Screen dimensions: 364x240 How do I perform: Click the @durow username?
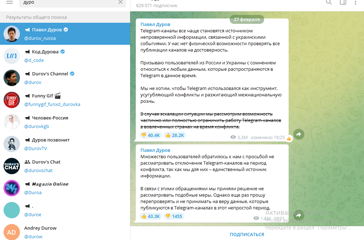[x=33, y=236]
